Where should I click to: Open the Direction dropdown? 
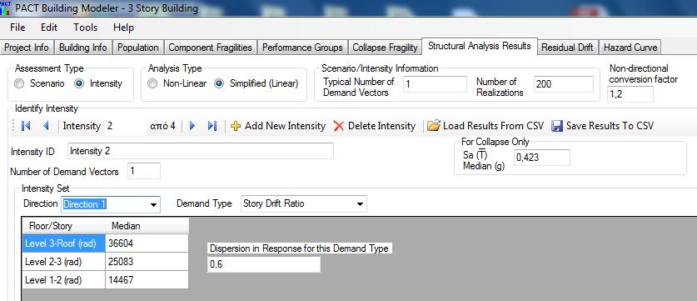coord(154,205)
